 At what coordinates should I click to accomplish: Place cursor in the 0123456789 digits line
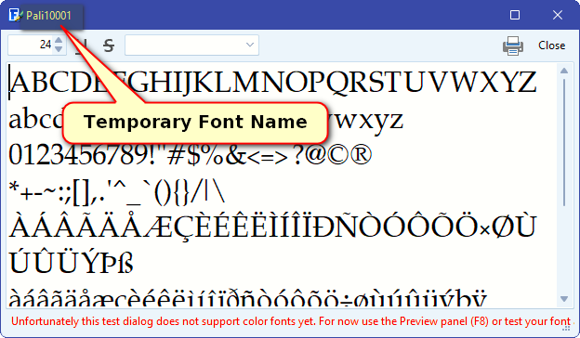point(191,155)
